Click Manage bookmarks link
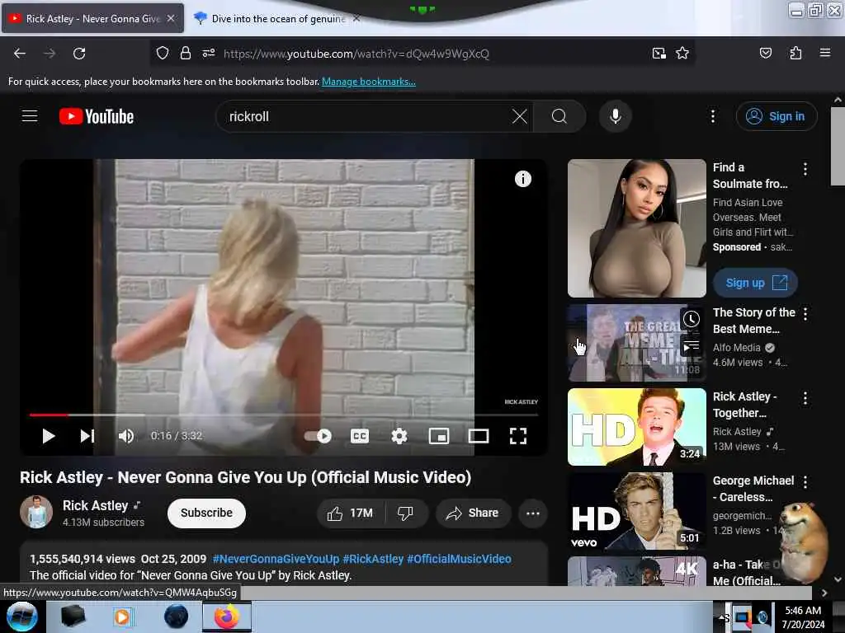The width and height of the screenshot is (845, 633). click(x=369, y=82)
